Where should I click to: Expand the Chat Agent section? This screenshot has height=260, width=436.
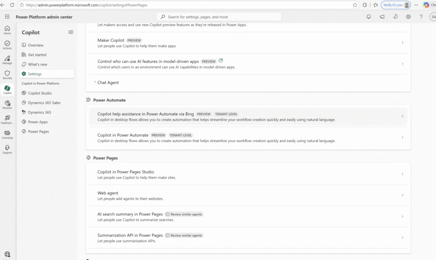95,82
